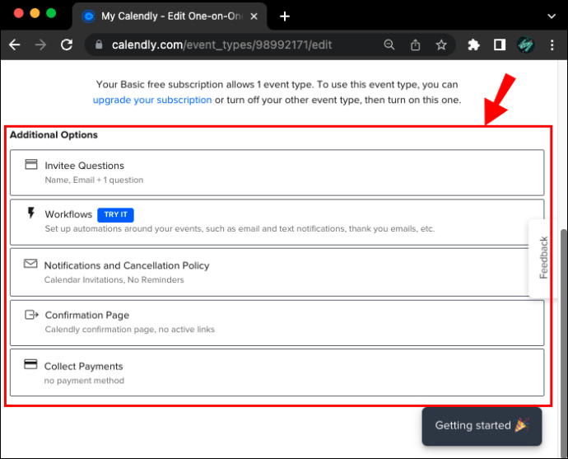Click the share page icon
Screen dimensions: 568x459
pos(416,45)
